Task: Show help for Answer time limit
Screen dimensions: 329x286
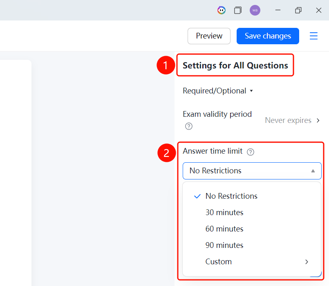Action: (250, 152)
